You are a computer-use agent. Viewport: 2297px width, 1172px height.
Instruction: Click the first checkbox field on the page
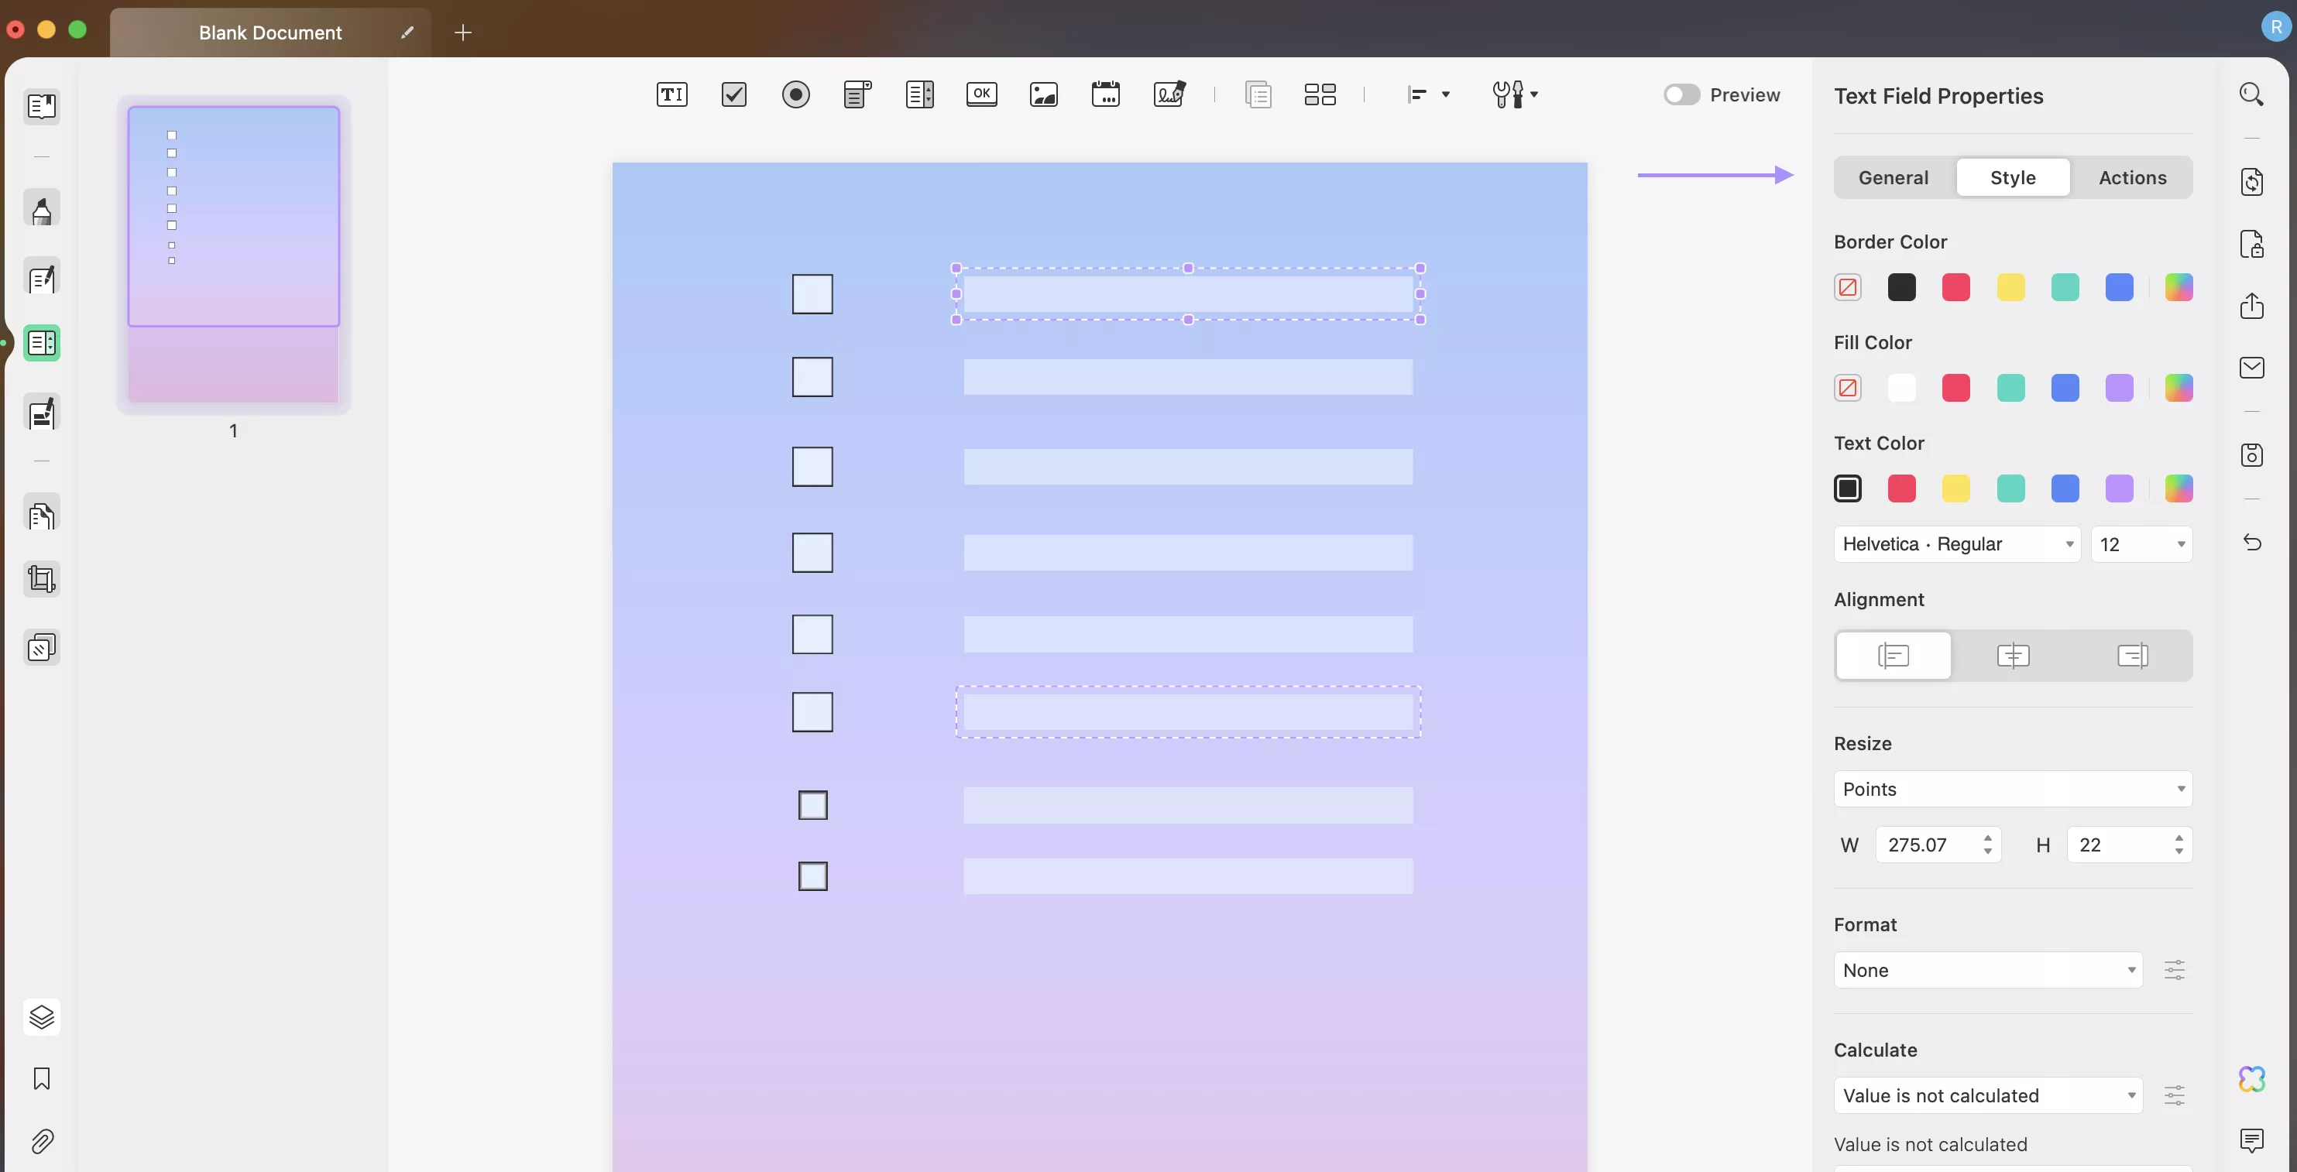pos(812,294)
